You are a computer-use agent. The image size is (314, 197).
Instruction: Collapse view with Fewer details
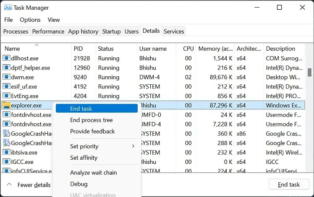tap(29, 185)
